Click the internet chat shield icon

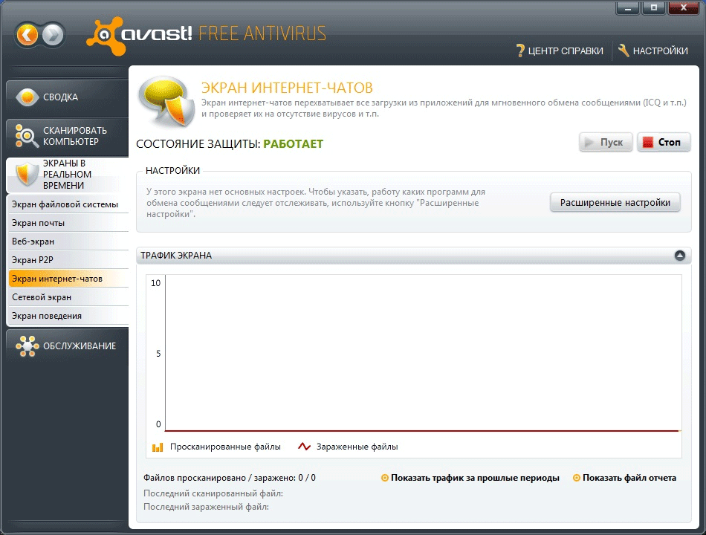coord(167,101)
